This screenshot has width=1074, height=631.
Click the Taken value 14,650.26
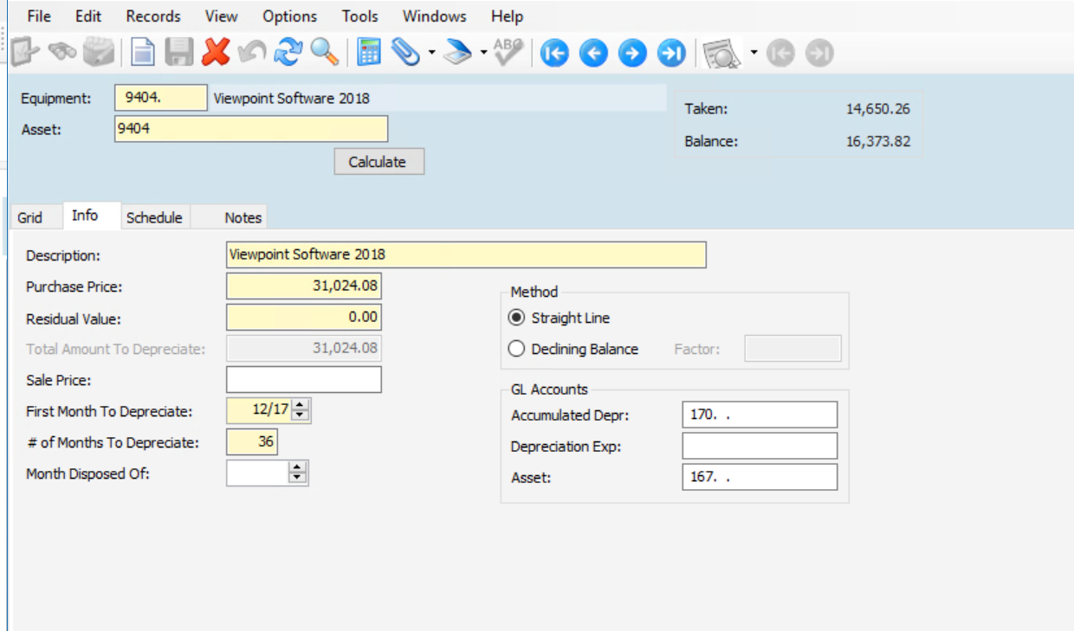pyautogui.click(x=878, y=109)
